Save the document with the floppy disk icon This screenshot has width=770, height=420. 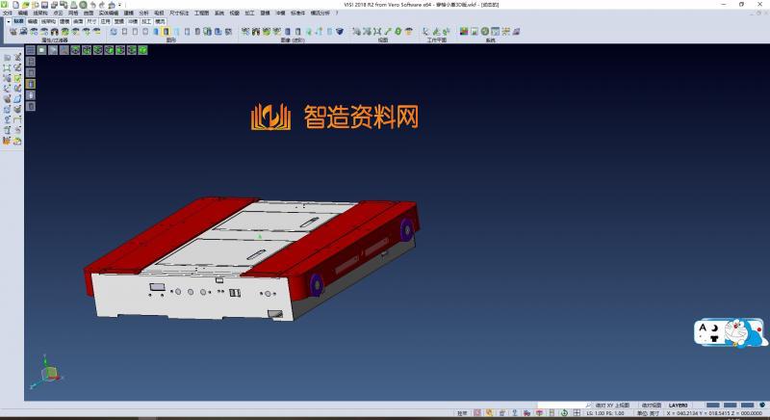coord(44,5)
